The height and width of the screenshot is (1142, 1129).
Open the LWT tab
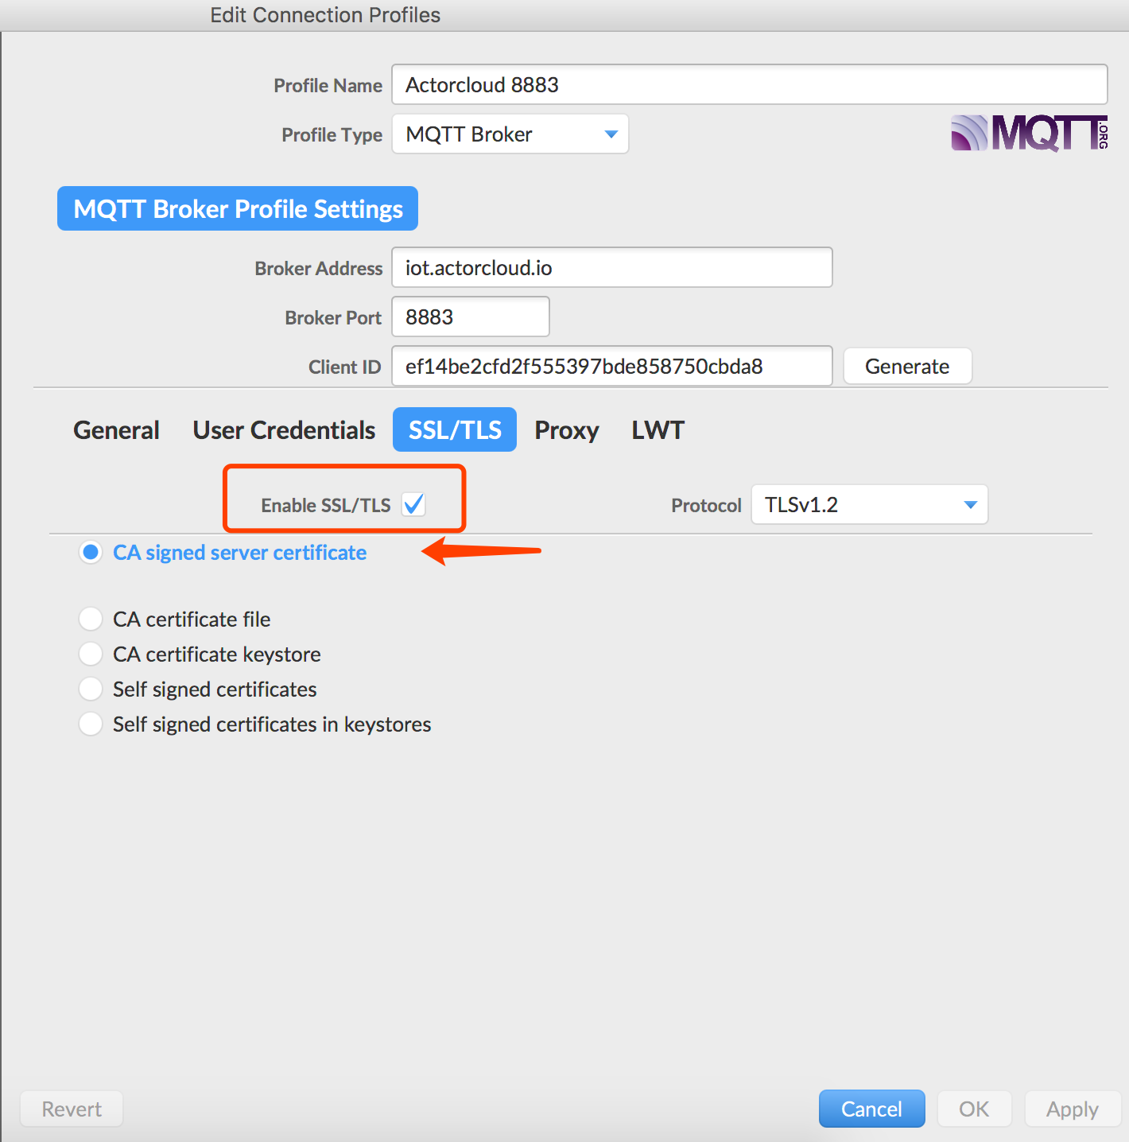(x=658, y=430)
